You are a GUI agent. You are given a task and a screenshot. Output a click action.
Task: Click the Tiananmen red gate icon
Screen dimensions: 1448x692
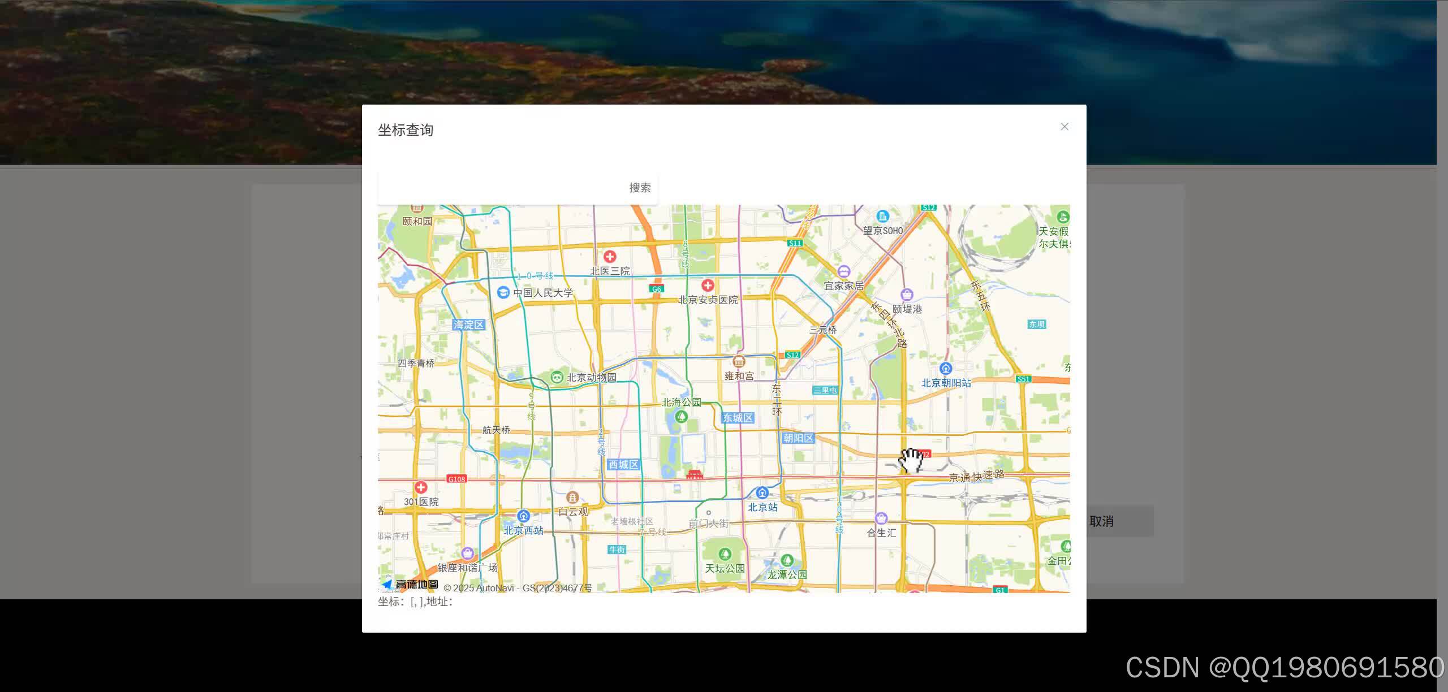(x=695, y=474)
